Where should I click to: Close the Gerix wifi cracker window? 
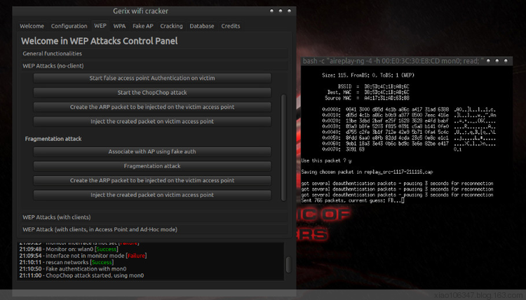click(289, 11)
